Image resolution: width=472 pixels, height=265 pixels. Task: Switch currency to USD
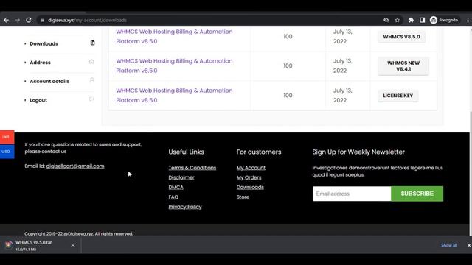coord(7,152)
